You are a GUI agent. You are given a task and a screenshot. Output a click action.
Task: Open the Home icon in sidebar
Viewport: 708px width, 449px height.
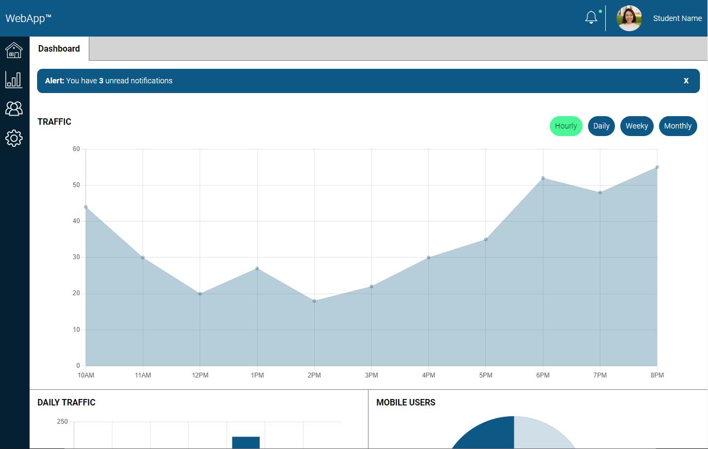point(14,51)
